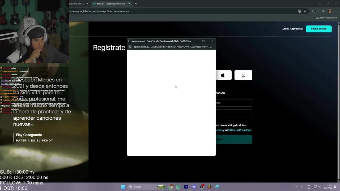Open OBS Studio from the taskbar

tap(202, 187)
